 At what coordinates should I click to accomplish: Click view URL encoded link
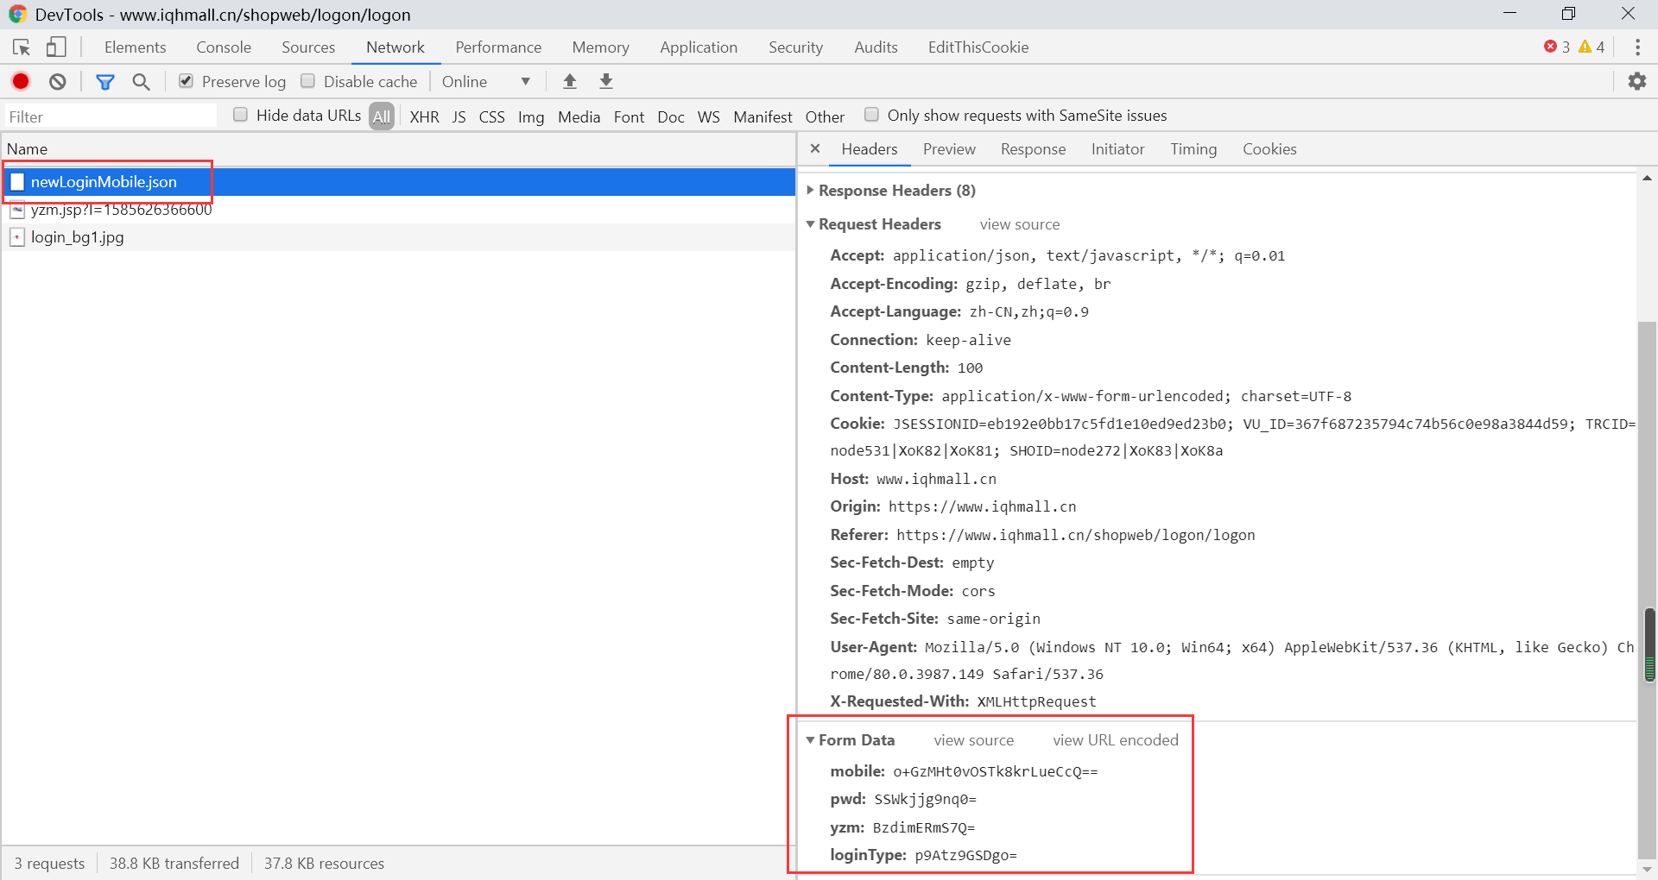(1115, 740)
